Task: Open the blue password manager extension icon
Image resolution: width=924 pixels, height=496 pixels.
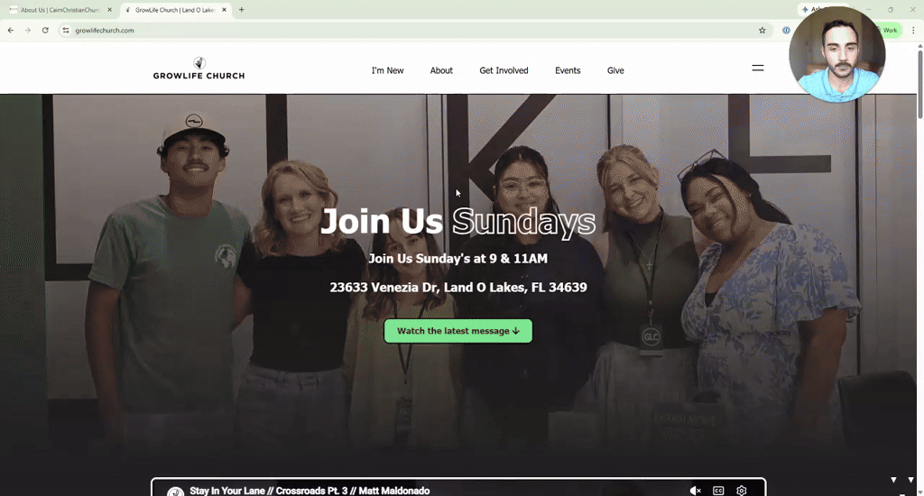Action: [786, 30]
